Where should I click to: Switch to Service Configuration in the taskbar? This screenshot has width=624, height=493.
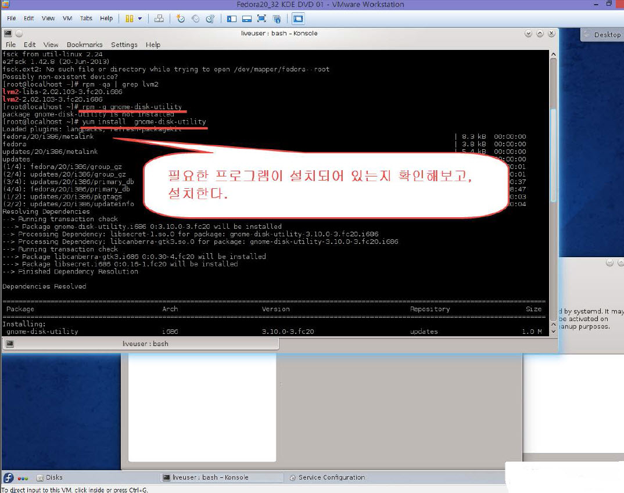[327, 477]
